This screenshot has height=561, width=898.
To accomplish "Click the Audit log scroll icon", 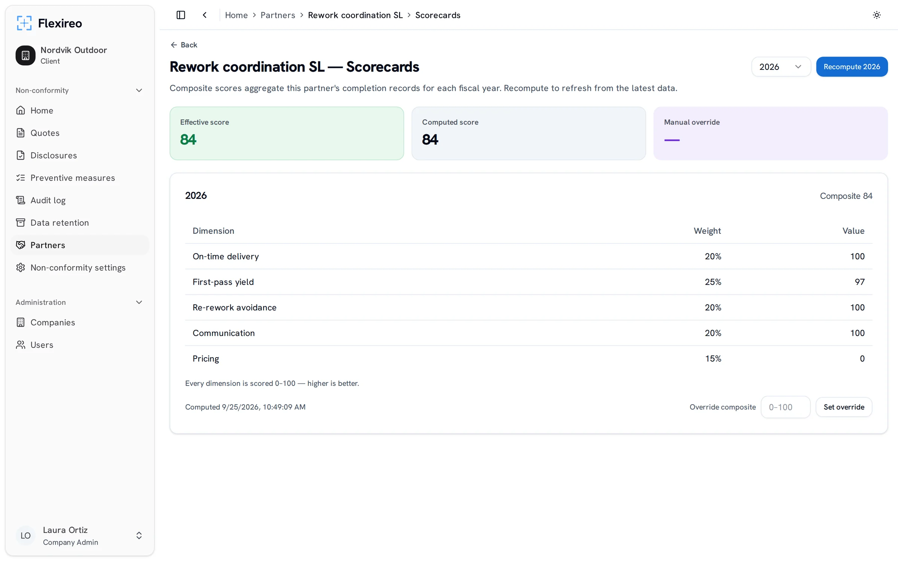I will 21,200.
